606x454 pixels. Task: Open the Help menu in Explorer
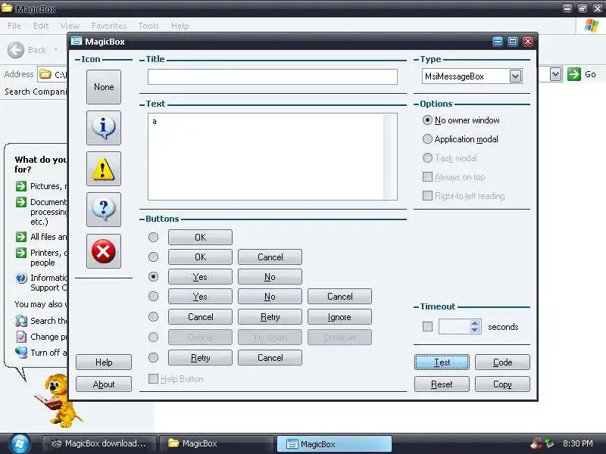[x=180, y=26]
